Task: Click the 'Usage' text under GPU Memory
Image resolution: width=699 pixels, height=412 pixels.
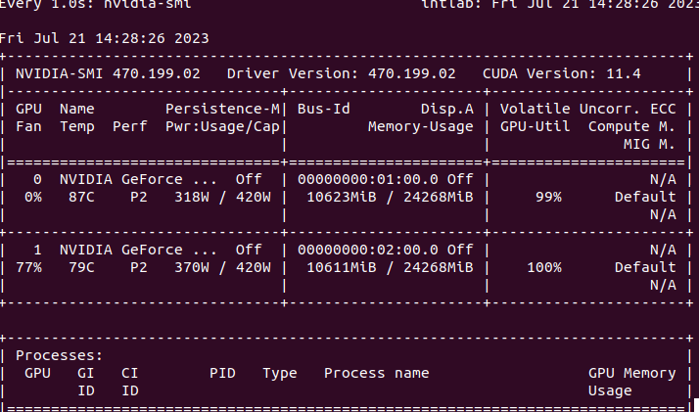Action: pyautogui.click(x=610, y=390)
